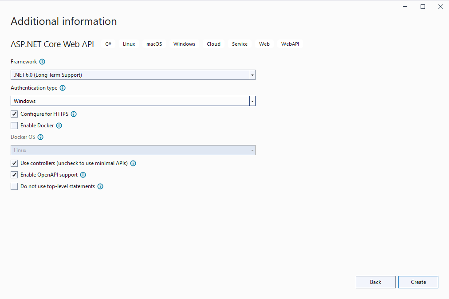Click the Docker OS Linux dropdown

click(x=133, y=150)
